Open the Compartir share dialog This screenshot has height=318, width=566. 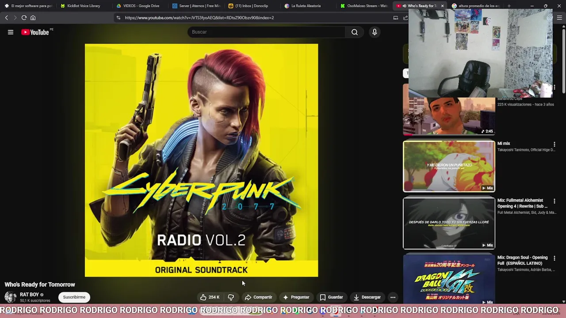coord(258,297)
